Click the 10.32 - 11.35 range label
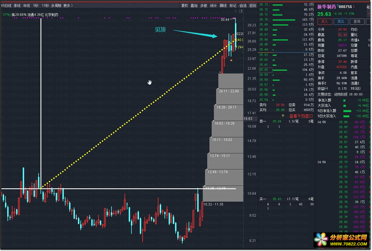This screenshot has height=251, width=372. click(213, 204)
